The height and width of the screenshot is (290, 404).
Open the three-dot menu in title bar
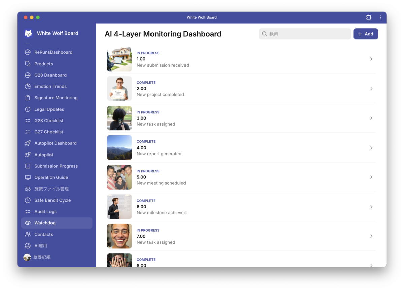point(381,17)
